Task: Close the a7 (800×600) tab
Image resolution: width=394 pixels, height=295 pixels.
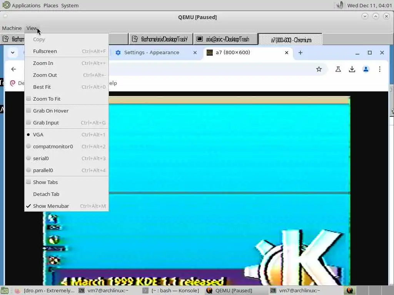Action: coord(286,53)
